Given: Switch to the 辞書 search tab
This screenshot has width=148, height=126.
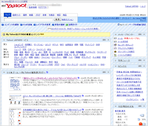Looking at the screenshot, I should 44,15.
